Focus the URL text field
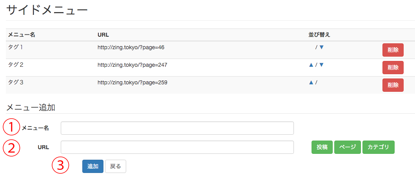Screen dimensions: 415x180 [x=177, y=147]
